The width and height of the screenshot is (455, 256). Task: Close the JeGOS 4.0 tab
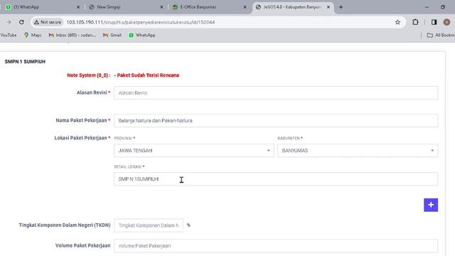tap(328, 7)
